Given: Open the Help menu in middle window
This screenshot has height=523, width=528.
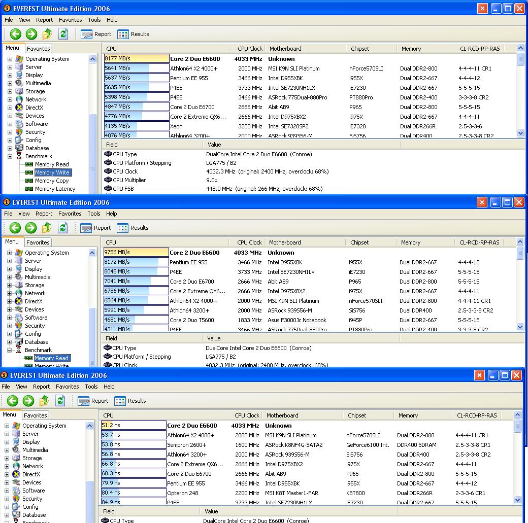Looking at the screenshot, I should point(112,214).
